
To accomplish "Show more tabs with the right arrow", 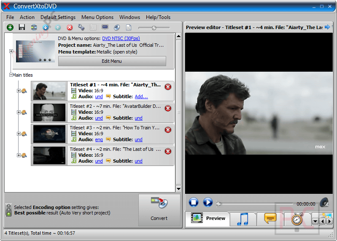I will pos(329,221).
